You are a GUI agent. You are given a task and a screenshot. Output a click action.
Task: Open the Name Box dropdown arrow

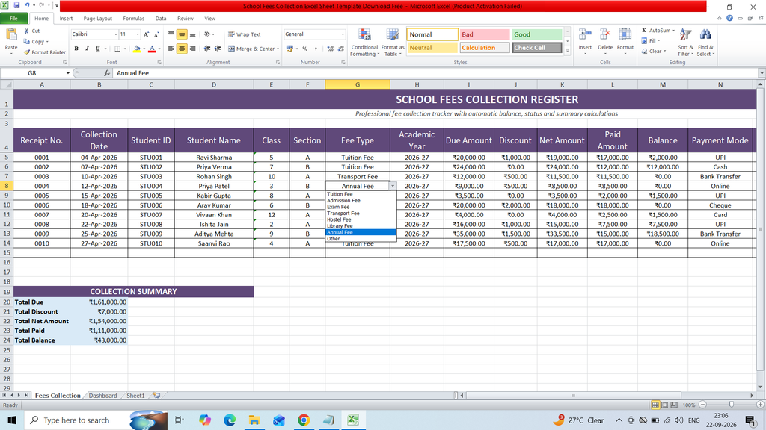67,73
